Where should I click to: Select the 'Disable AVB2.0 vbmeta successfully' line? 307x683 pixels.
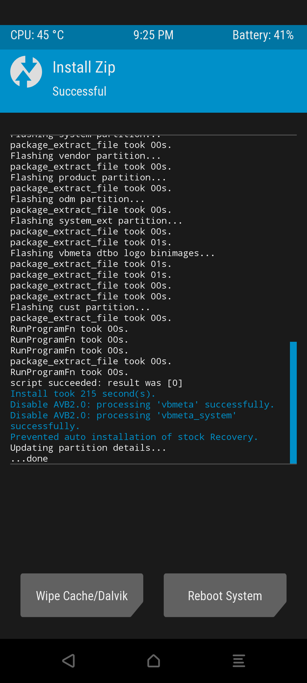pyautogui.click(x=142, y=405)
